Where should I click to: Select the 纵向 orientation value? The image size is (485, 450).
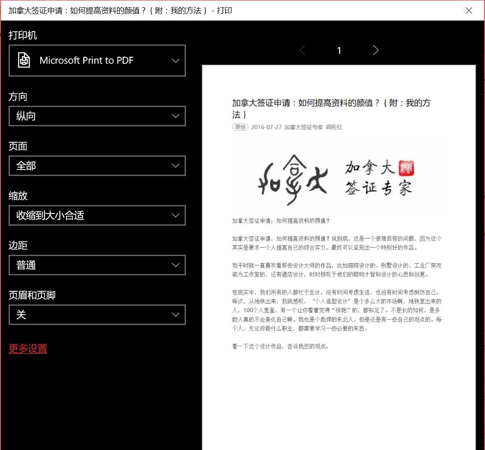click(x=26, y=116)
